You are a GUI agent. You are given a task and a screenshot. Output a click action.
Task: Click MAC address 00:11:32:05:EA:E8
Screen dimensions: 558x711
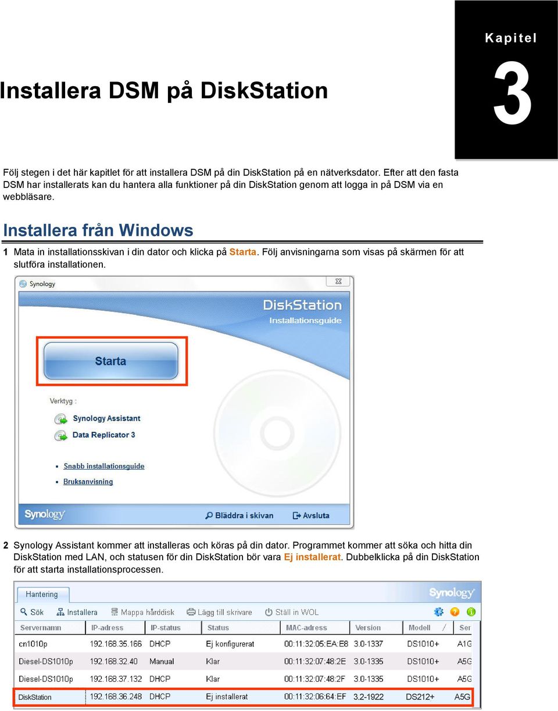[316, 644]
